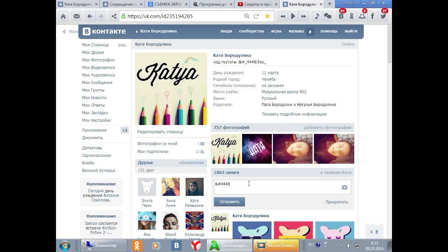Screen dimensions: 448x252
Task: Open the mail envelope icon in toolbar
Action: (76, 16)
